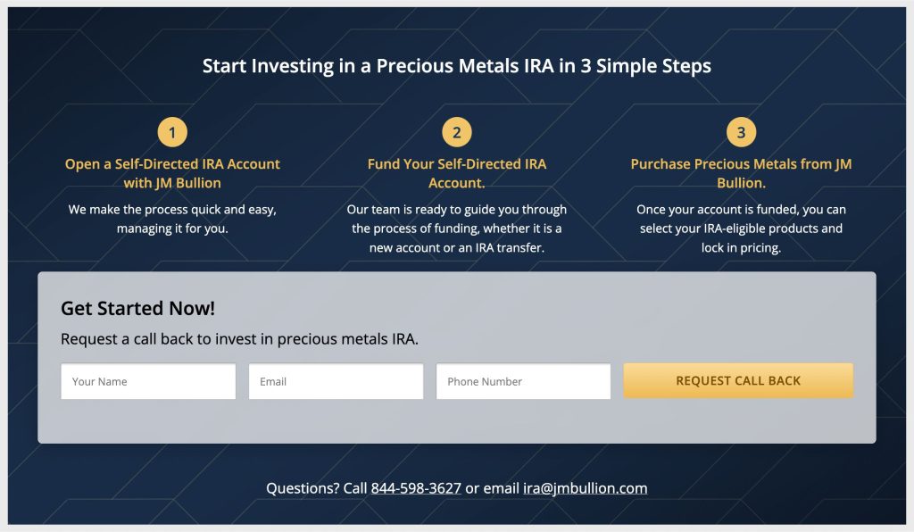Call the 844-598-3627 phone link
Screen dimensions: 914x532
pos(416,488)
